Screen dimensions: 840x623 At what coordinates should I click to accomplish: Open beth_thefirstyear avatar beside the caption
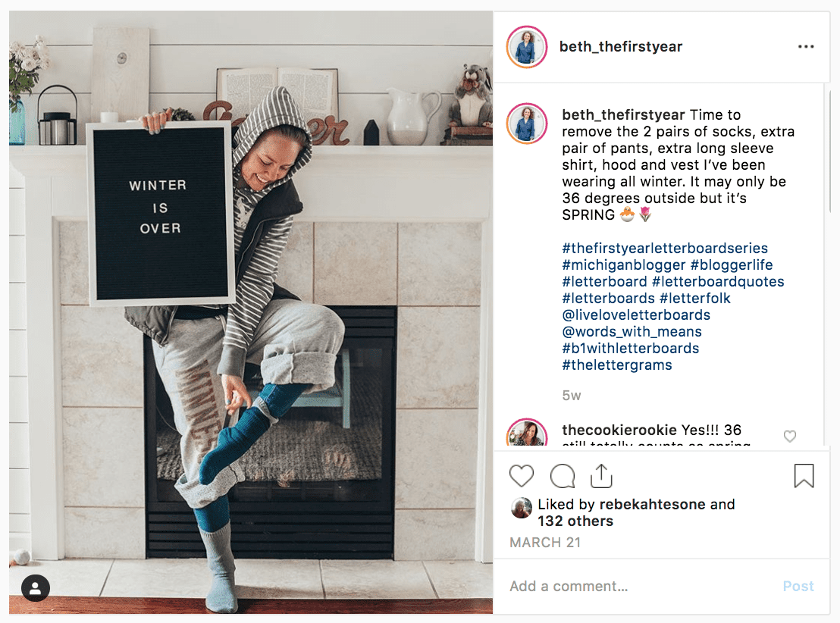pyautogui.click(x=527, y=124)
